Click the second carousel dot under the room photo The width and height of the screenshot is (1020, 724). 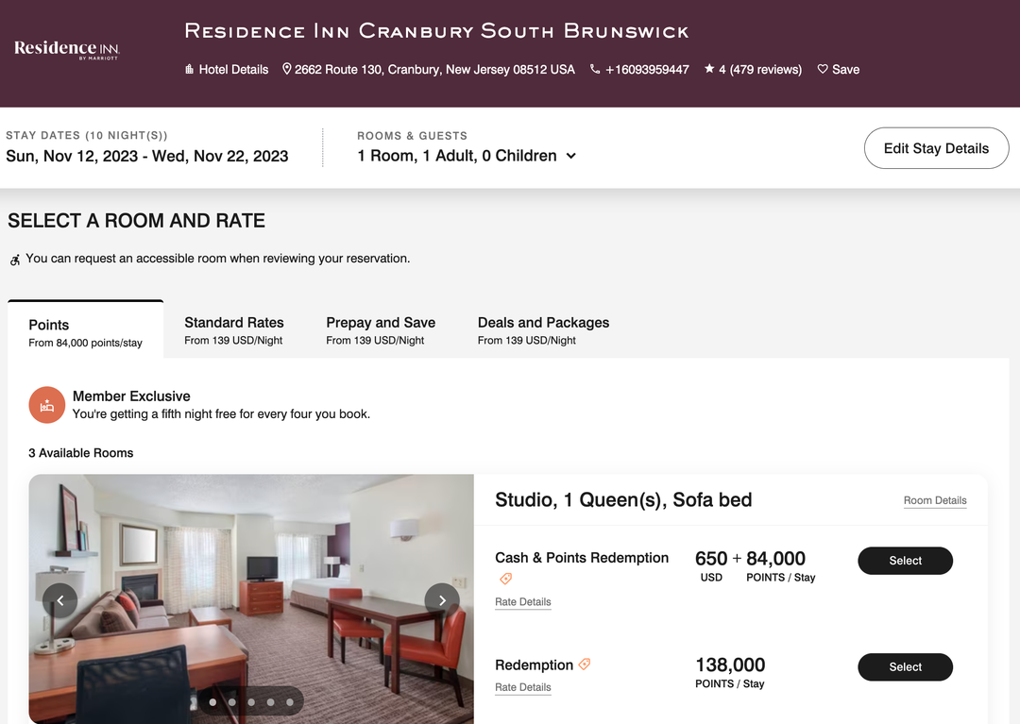pyautogui.click(x=231, y=701)
